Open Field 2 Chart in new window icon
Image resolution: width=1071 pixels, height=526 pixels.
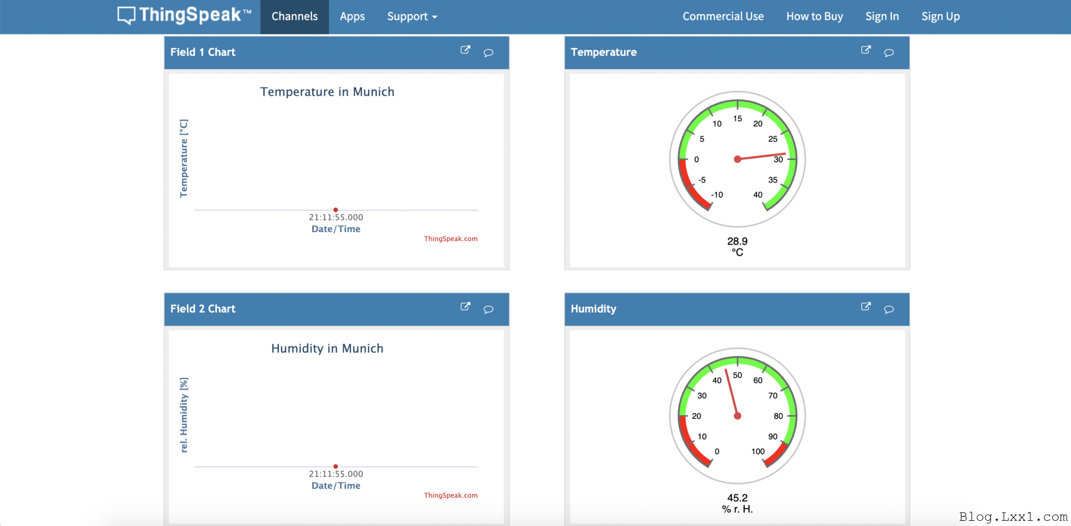[465, 306]
